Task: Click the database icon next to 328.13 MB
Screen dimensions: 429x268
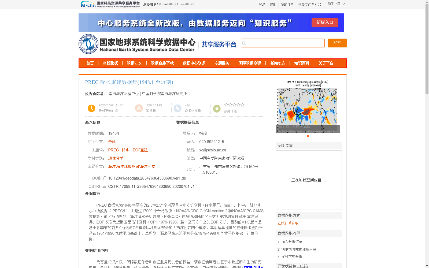Action: [x=139, y=108]
